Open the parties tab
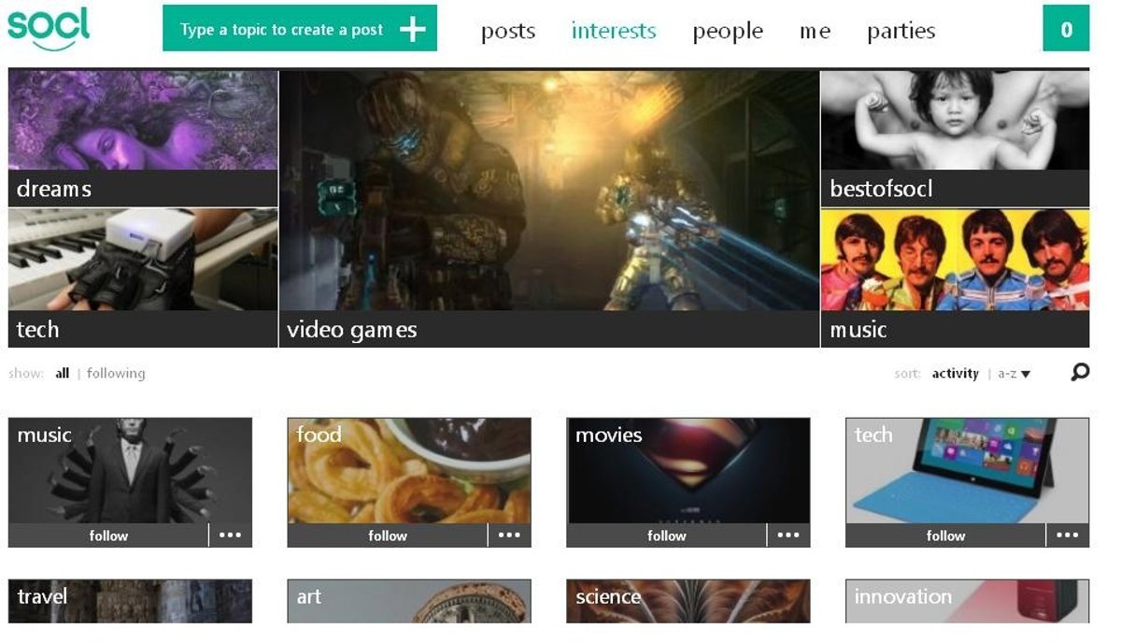The image size is (1121, 643). (901, 31)
